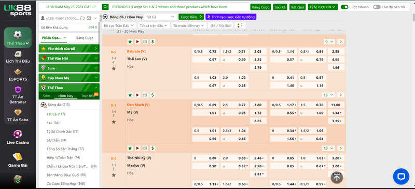
Task: Switch to Trực tiếp live tab
Action: point(88,96)
